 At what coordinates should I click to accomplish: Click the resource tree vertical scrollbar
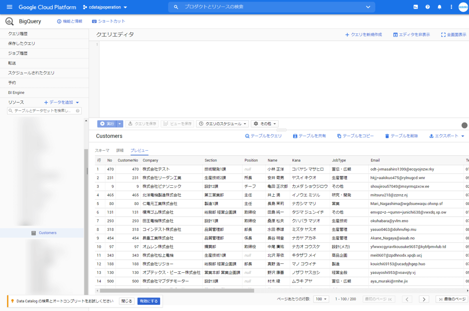pos(87,221)
